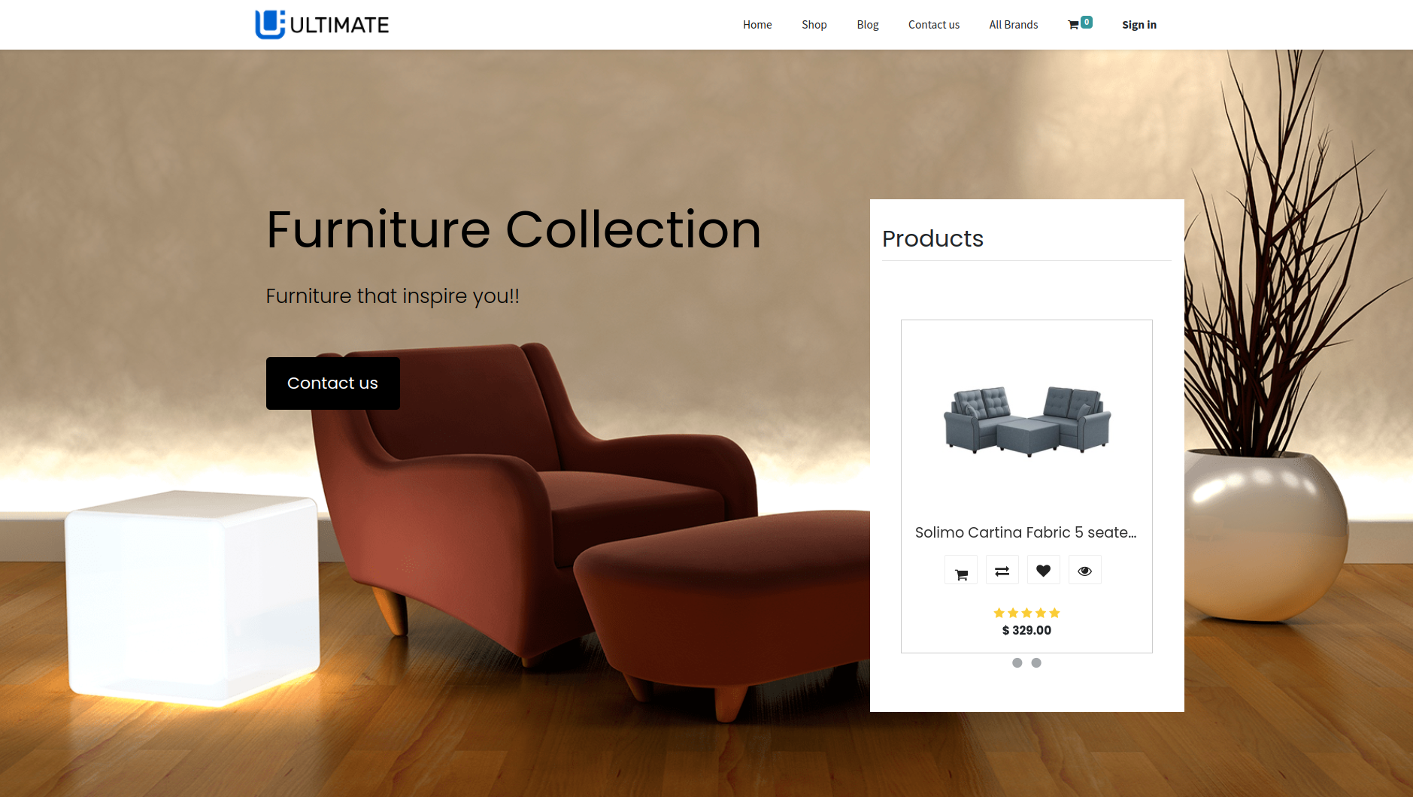This screenshot has height=797, width=1413.
Task: Go to the Shop page
Action: pyautogui.click(x=814, y=25)
